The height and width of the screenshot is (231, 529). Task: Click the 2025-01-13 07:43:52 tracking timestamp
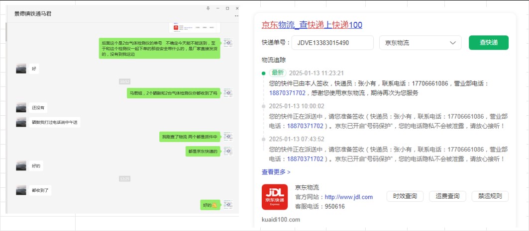click(297, 139)
